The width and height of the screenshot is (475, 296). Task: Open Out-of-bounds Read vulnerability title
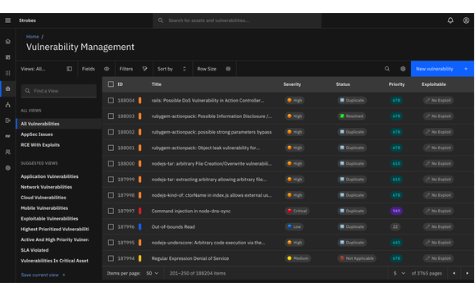(173, 226)
